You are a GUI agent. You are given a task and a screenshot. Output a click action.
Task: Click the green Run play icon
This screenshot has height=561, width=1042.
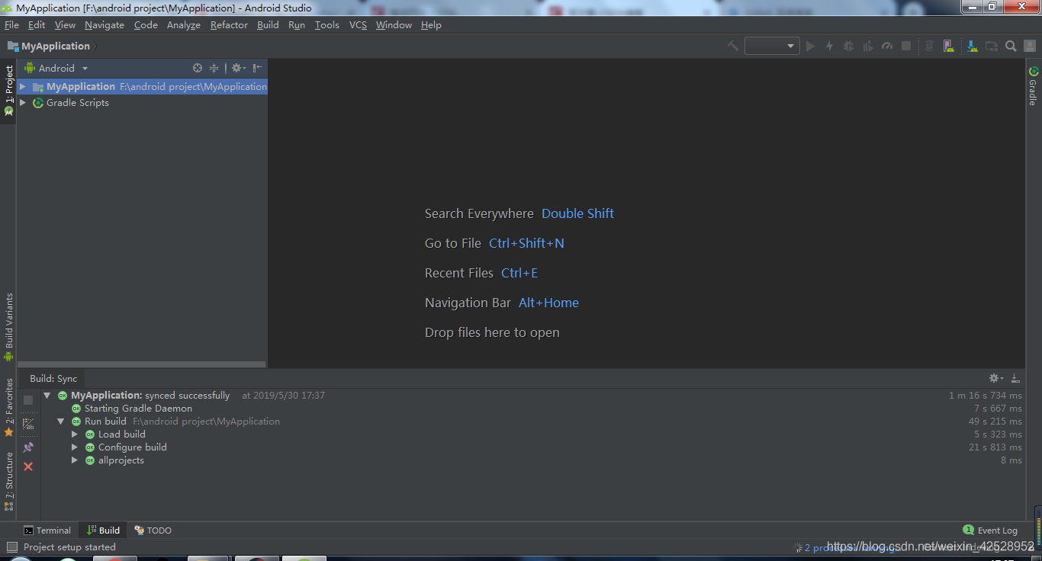810,46
